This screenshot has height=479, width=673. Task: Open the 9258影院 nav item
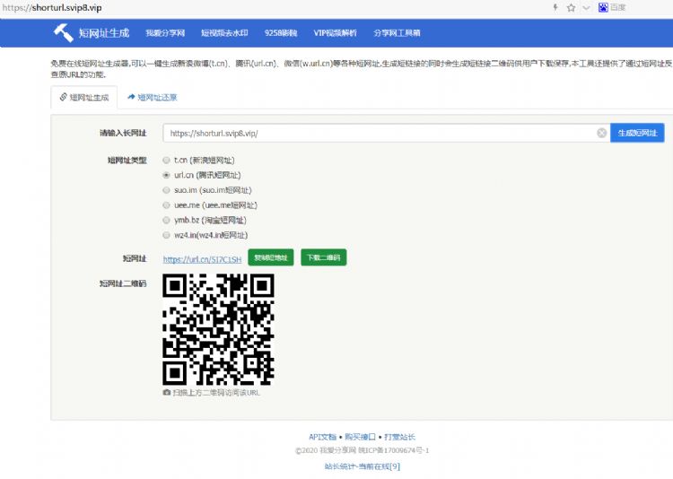click(x=281, y=33)
